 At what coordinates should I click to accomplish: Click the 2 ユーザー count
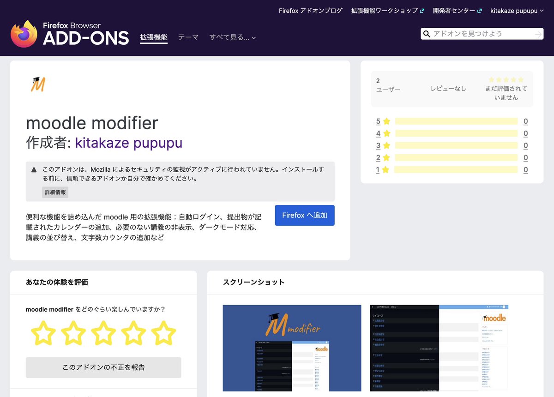[x=388, y=85]
